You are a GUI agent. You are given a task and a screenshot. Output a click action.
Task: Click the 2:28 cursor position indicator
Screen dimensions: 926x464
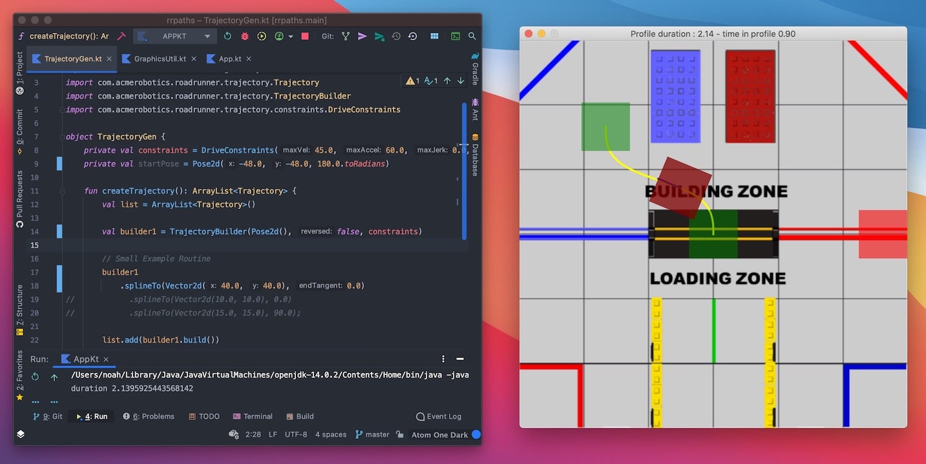point(253,434)
